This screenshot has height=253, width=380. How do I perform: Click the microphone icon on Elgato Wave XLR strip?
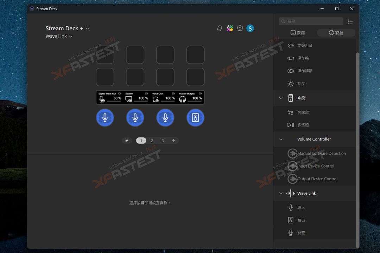pos(102,99)
